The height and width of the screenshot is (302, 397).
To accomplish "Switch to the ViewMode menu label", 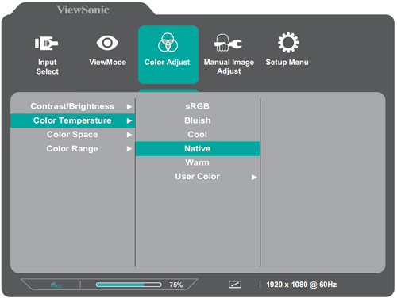I will coord(107,63).
